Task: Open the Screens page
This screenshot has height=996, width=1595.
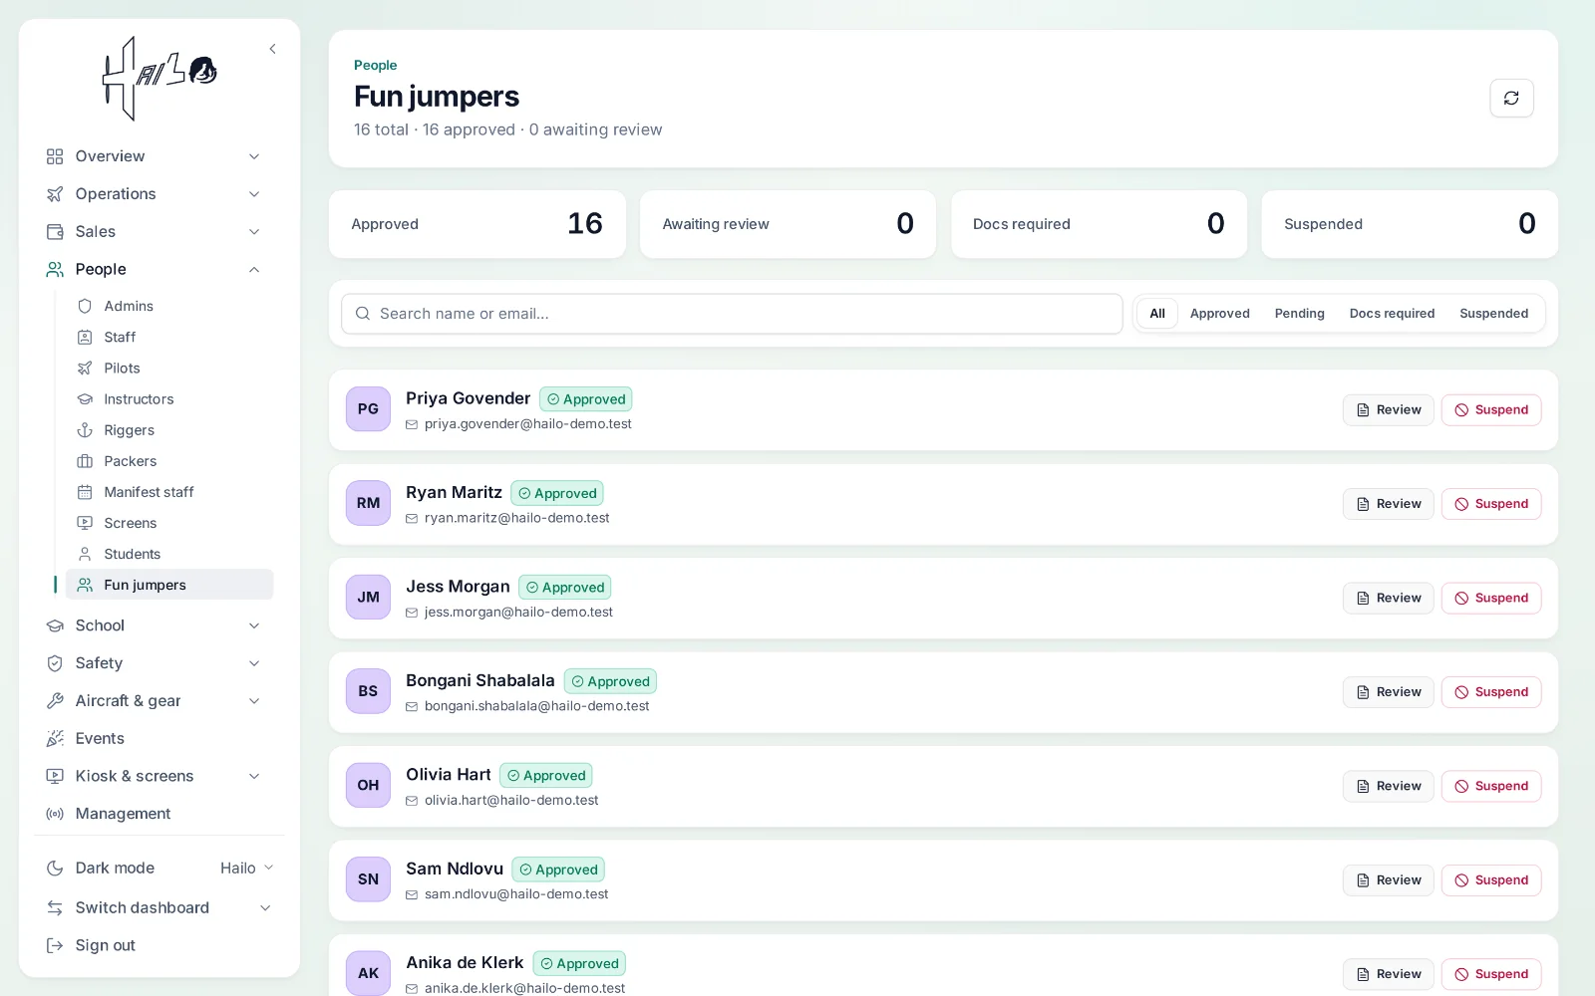Action: click(x=169, y=523)
